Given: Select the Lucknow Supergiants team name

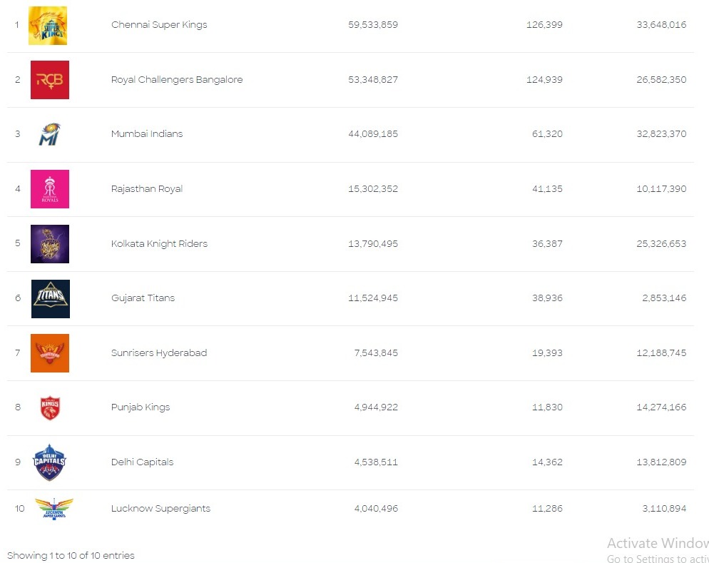Looking at the screenshot, I should pyautogui.click(x=160, y=509).
